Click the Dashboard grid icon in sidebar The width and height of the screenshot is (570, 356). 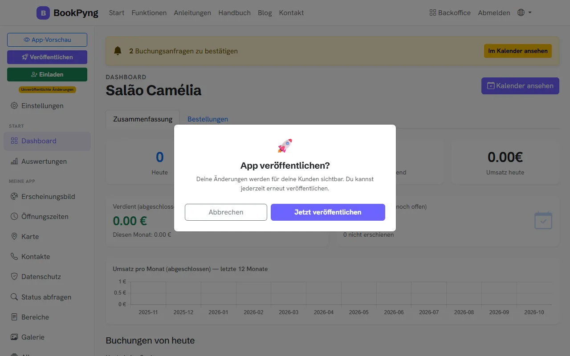(x=14, y=141)
